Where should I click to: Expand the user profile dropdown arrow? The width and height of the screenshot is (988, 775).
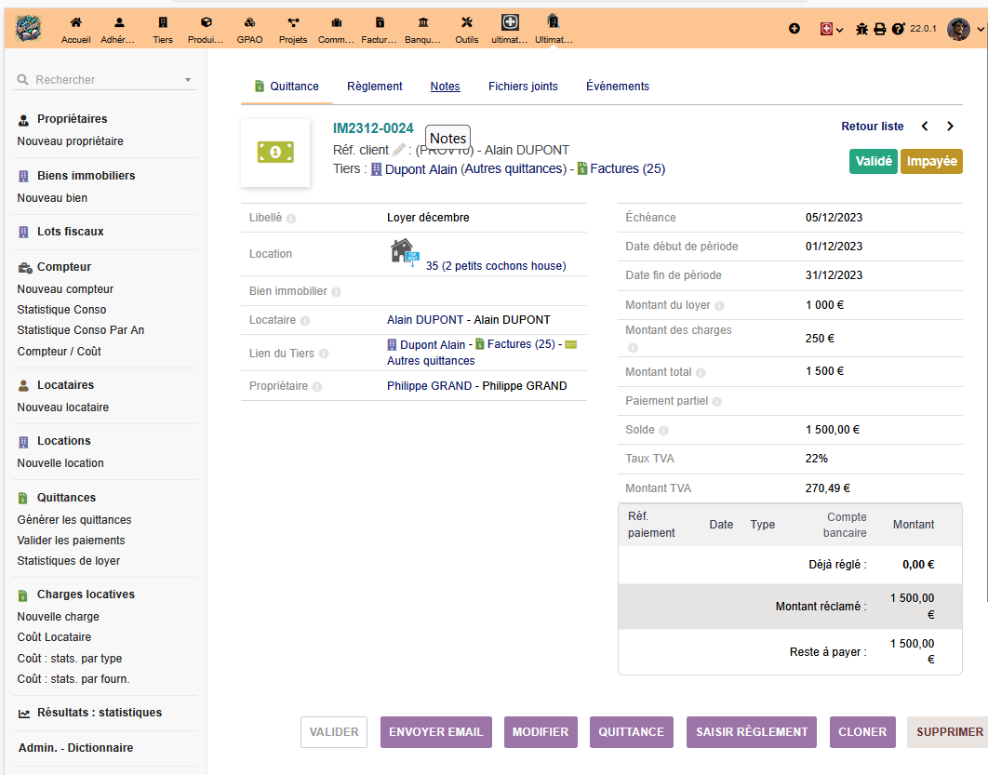point(981,29)
